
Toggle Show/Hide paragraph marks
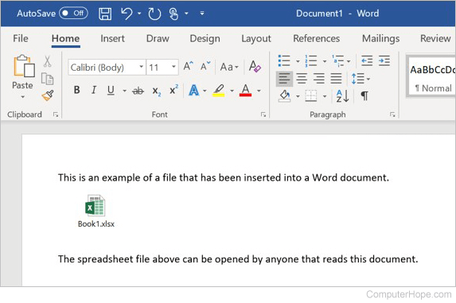pos(364,95)
